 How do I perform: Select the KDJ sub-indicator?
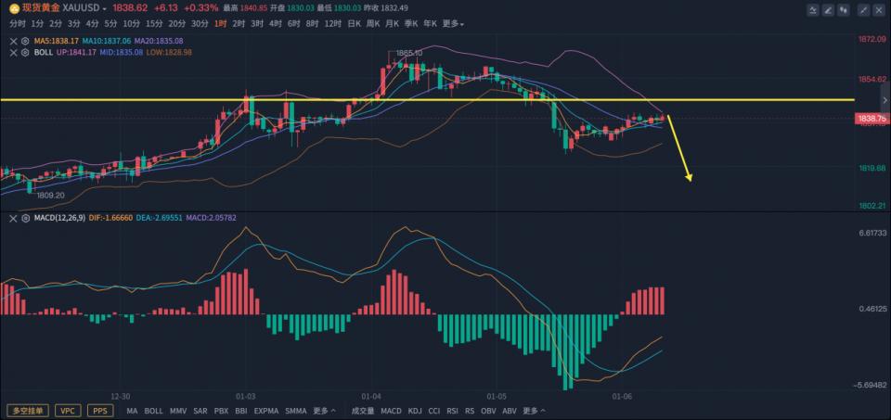[x=416, y=411]
